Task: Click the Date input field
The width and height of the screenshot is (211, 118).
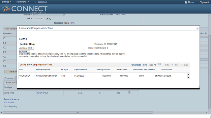Action: click(x=39, y=19)
